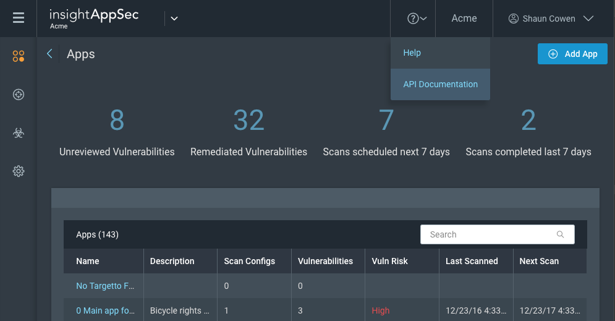The height and width of the screenshot is (321, 615).
Task: Click the back arrow beside Apps
Action: [x=49, y=54]
